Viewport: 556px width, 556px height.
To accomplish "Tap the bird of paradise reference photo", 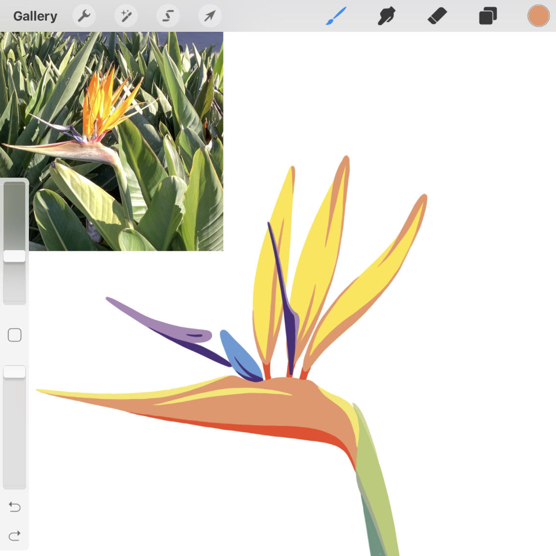I will tap(112, 141).
